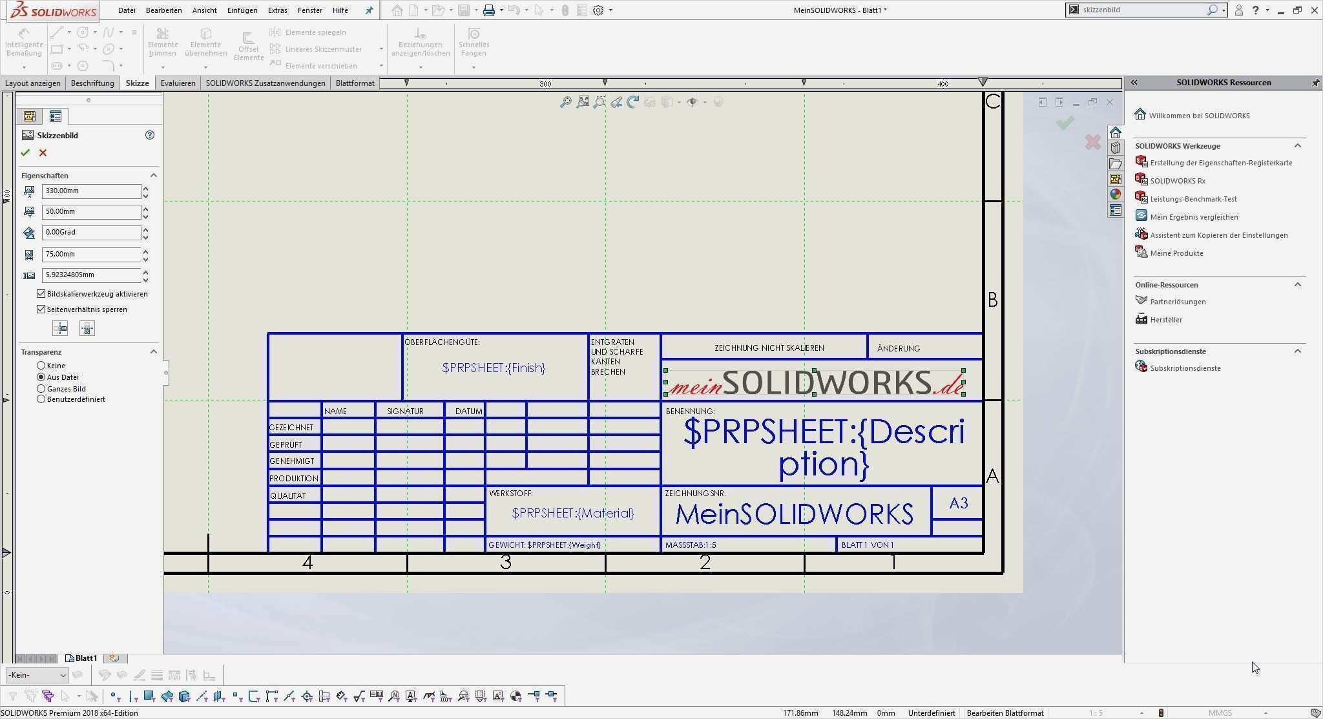Click the zoom to fit icon
The height and width of the screenshot is (719, 1323).
tap(566, 102)
